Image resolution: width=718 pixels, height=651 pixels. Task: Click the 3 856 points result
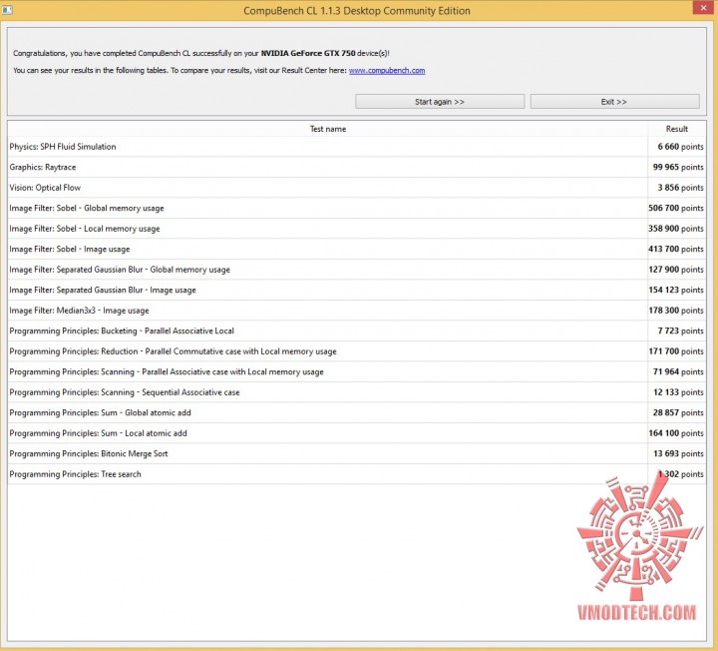pyautogui.click(x=680, y=188)
